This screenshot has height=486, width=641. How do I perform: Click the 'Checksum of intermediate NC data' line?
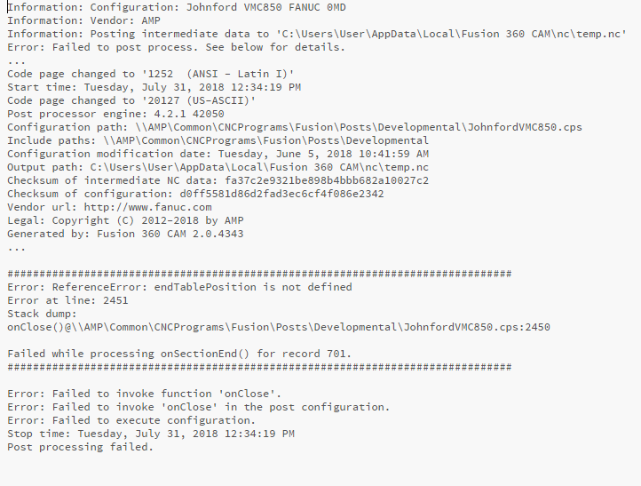[x=218, y=180]
